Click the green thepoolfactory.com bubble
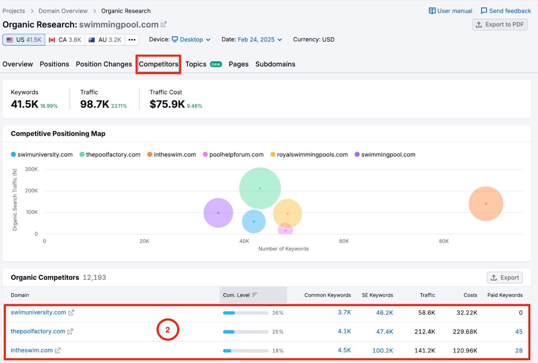The width and height of the screenshot is (538, 363). point(260,188)
